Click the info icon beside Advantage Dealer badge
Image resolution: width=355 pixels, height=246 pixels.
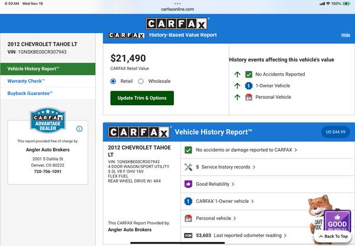click(x=79, y=128)
